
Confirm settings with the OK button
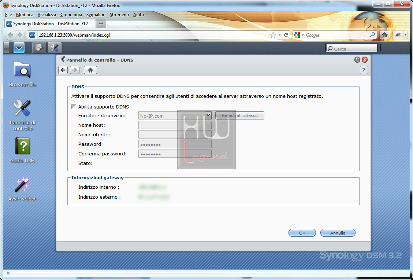coord(302,233)
